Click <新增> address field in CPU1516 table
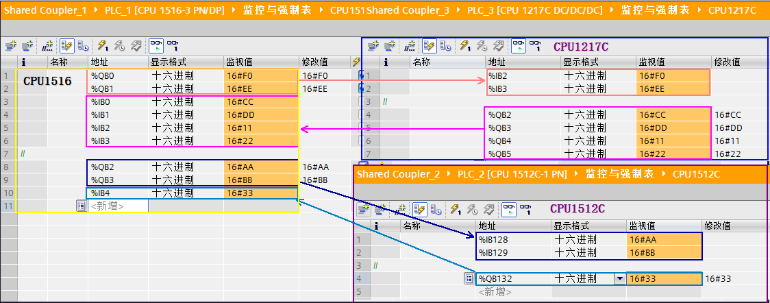 [x=119, y=206]
